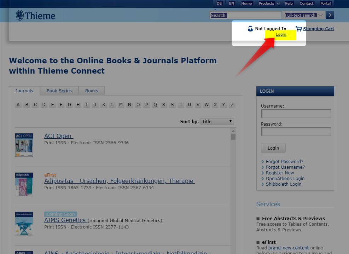Filter journals by letter C
This screenshot has width=349, height=254.
(x=35, y=105)
